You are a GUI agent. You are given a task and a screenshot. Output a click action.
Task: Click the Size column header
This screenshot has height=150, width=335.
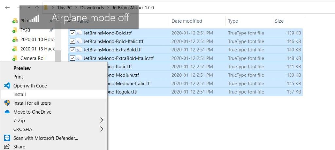click(279, 21)
